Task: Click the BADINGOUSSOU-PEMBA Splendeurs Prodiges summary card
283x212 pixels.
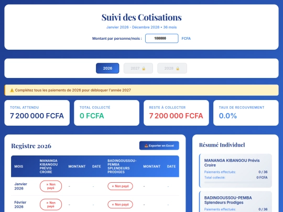Action: coord(235,202)
